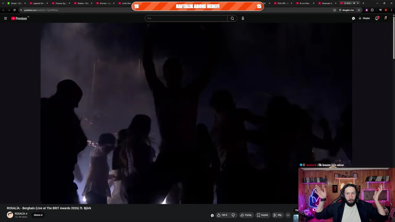Open the media control toolbar icon
The width and height of the screenshot is (395, 222).
tap(380, 10)
